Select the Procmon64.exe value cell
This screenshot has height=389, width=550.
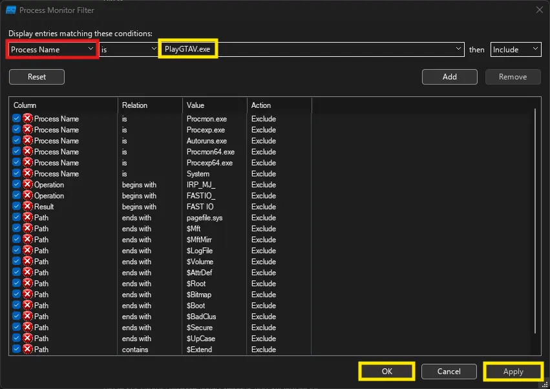coord(211,152)
